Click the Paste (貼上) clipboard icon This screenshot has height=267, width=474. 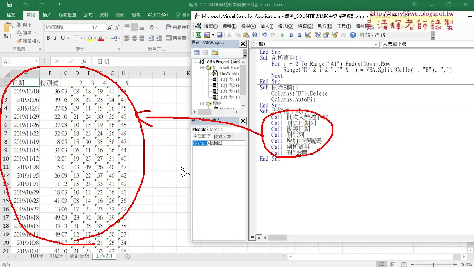pyautogui.click(x=8, y=28)
